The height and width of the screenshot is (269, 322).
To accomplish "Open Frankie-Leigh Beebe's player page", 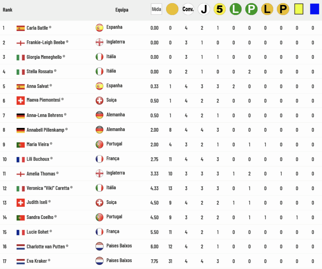I will [x=46, y=42].
